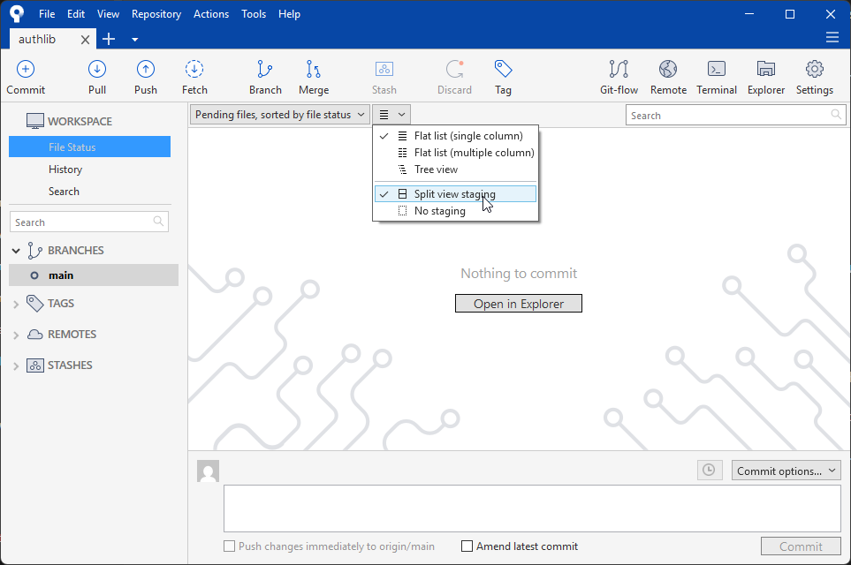Open History view in sidebar
Viewport: 851px width, 565px height.
(x=65, y=169)
